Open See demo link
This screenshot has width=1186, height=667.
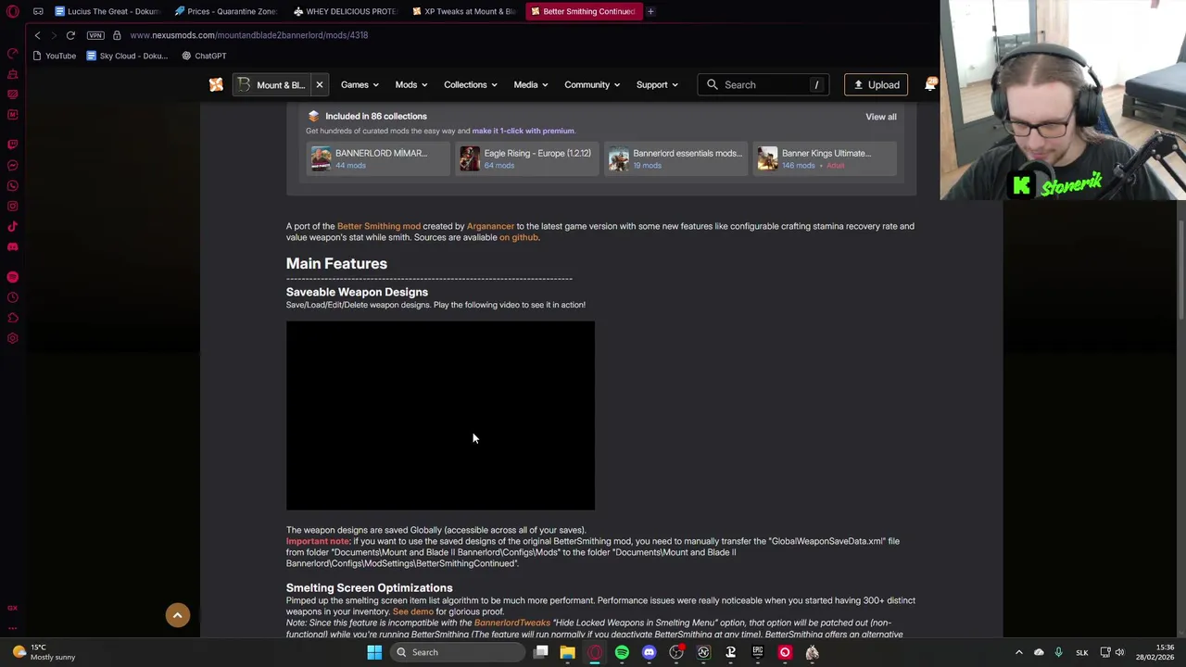pos(412,611)
